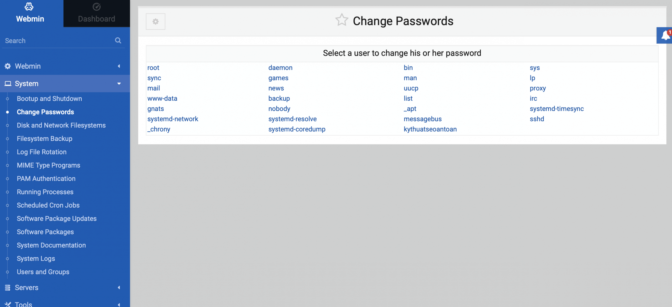This screenshot has width=672, height=307.
Task: Open Running Processes menu item
Action: [x=45, y=192]
